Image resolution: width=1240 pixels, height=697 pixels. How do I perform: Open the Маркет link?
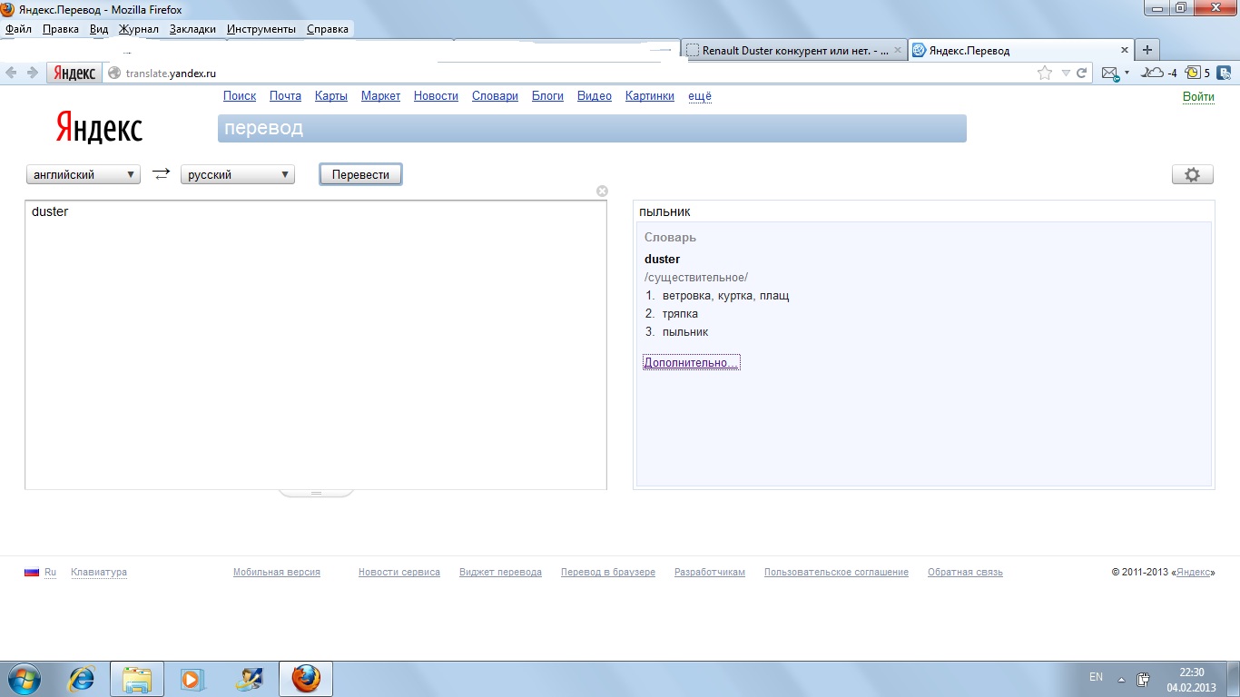pos(380,96)
